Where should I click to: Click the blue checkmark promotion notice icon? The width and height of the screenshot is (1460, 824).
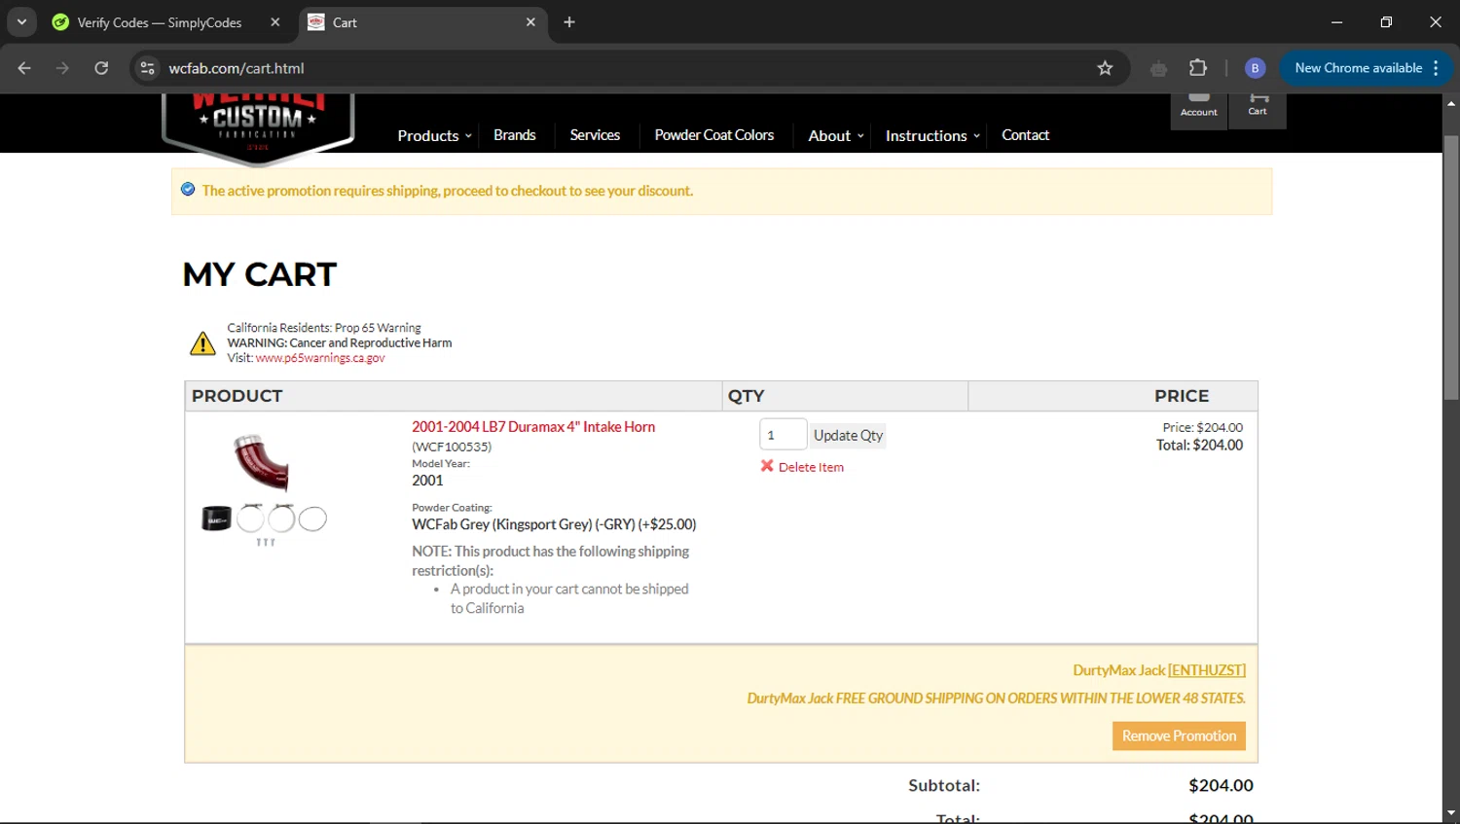[188, 190]
